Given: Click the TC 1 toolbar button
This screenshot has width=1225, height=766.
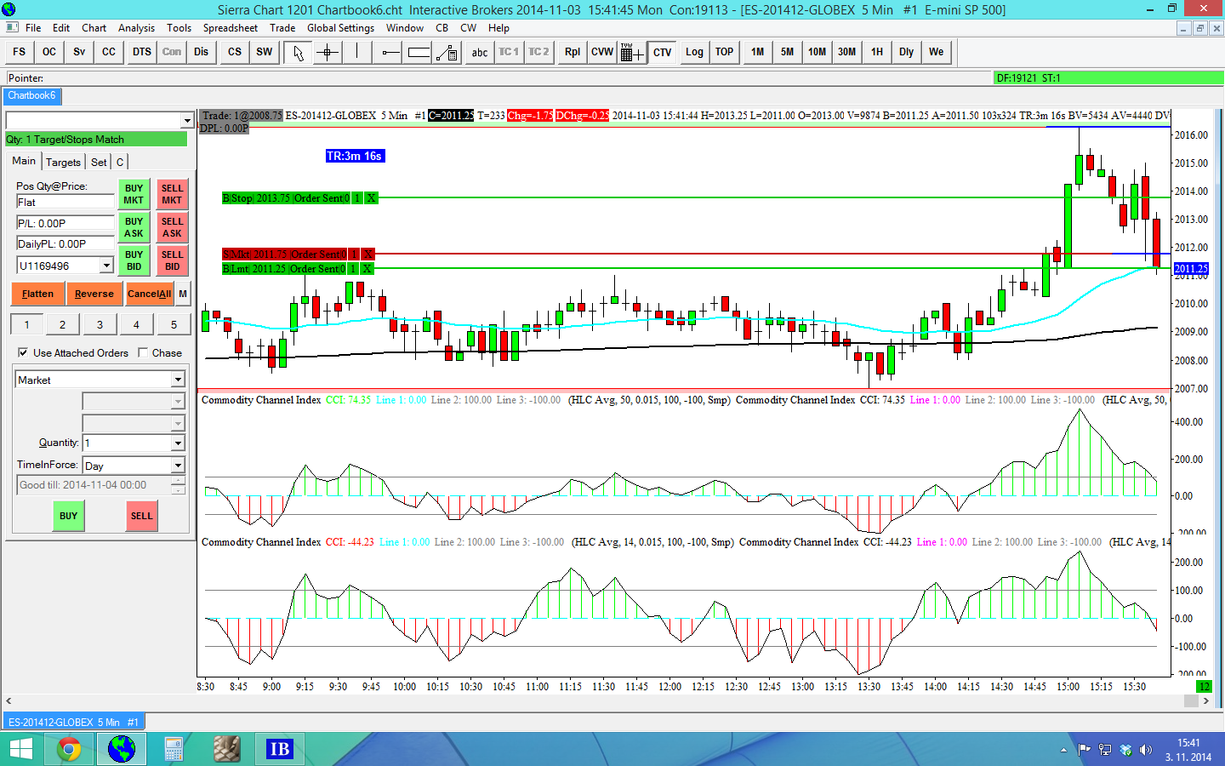Looking at the screenshot, I should coord(509,52).
